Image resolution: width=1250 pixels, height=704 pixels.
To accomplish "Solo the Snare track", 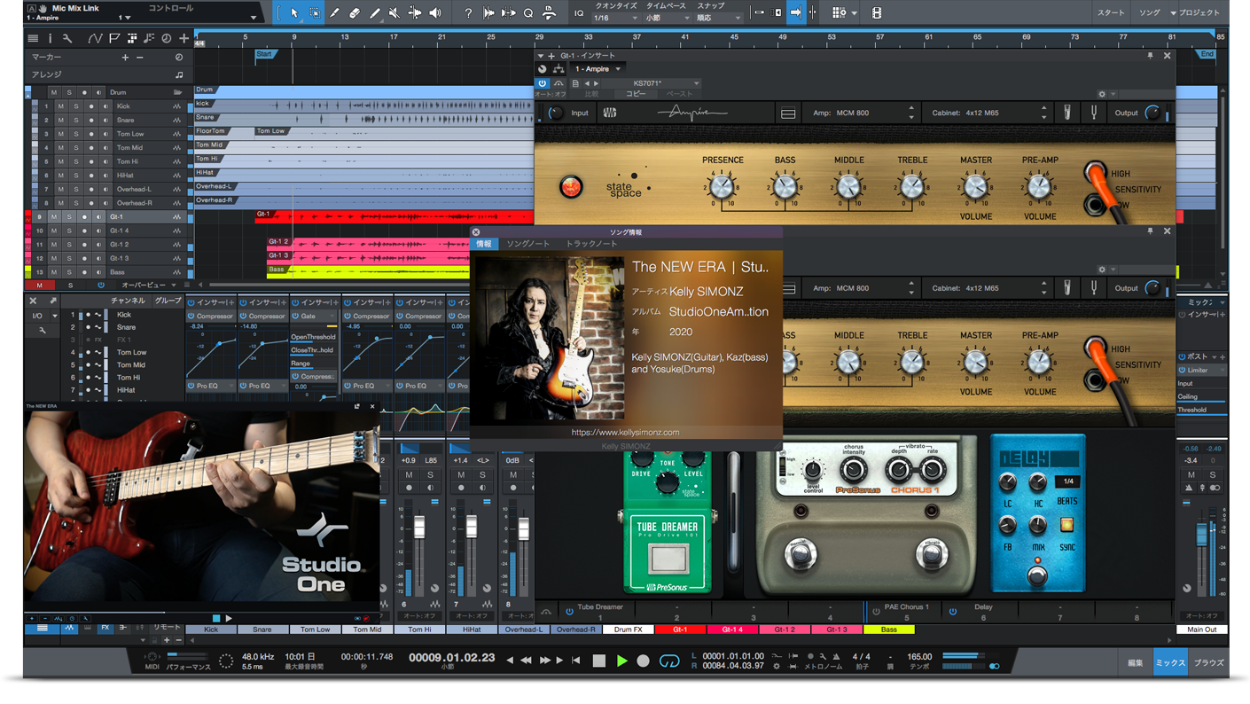I will click(75, 120).
